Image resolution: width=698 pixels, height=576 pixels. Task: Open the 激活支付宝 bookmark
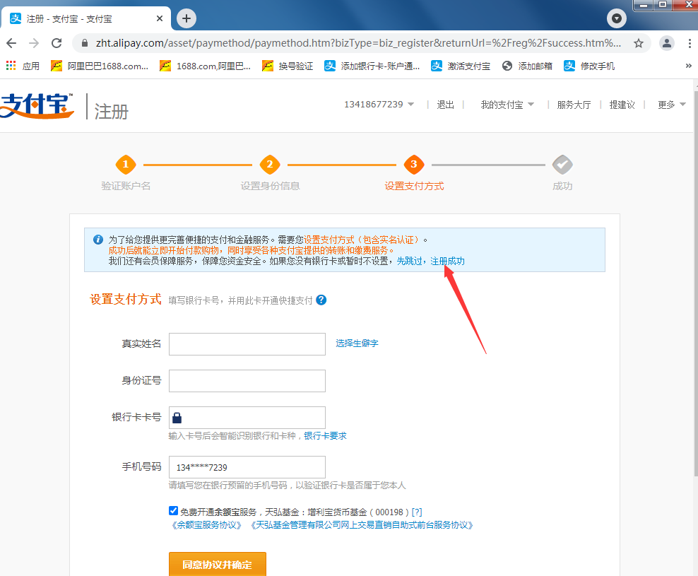pos(461,66)
